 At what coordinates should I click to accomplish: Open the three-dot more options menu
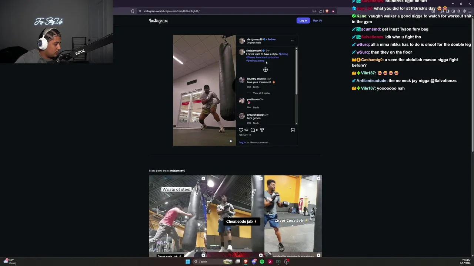(293, 41)
